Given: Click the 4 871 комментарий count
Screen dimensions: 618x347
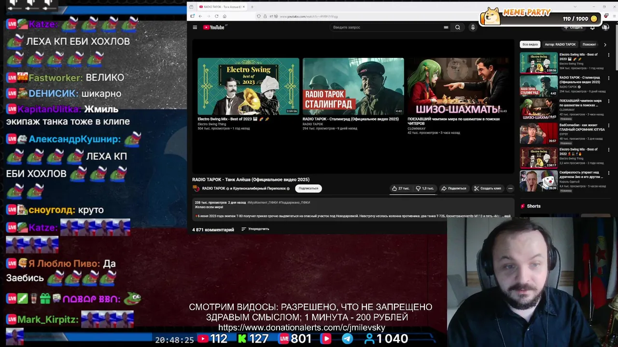Looking at the screenshot, I should [x=213, y=230].
